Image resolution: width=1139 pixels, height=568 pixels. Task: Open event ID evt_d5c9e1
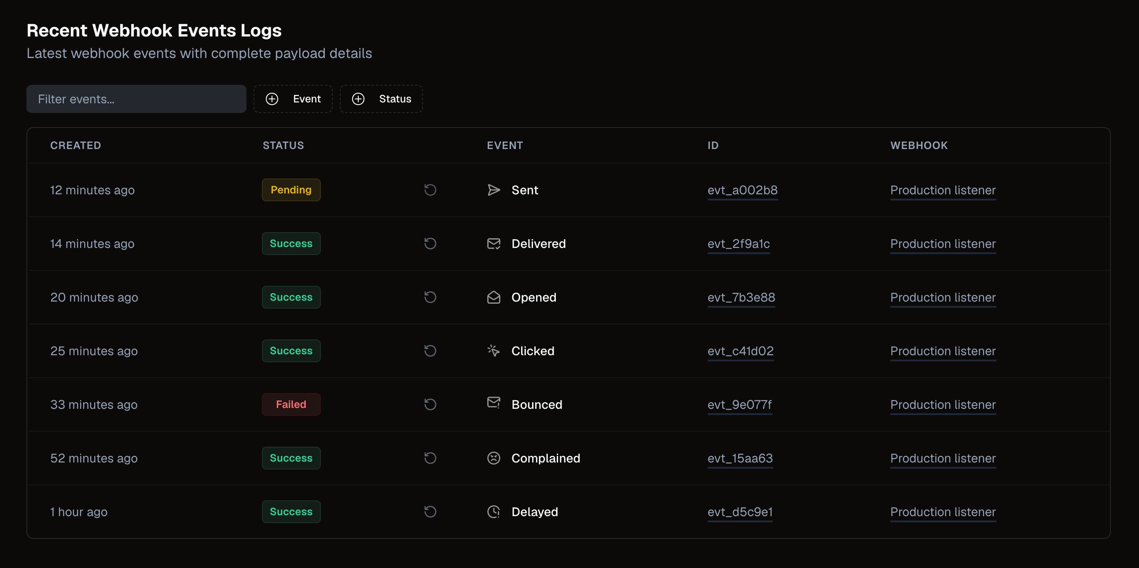[x=740, y=511]
